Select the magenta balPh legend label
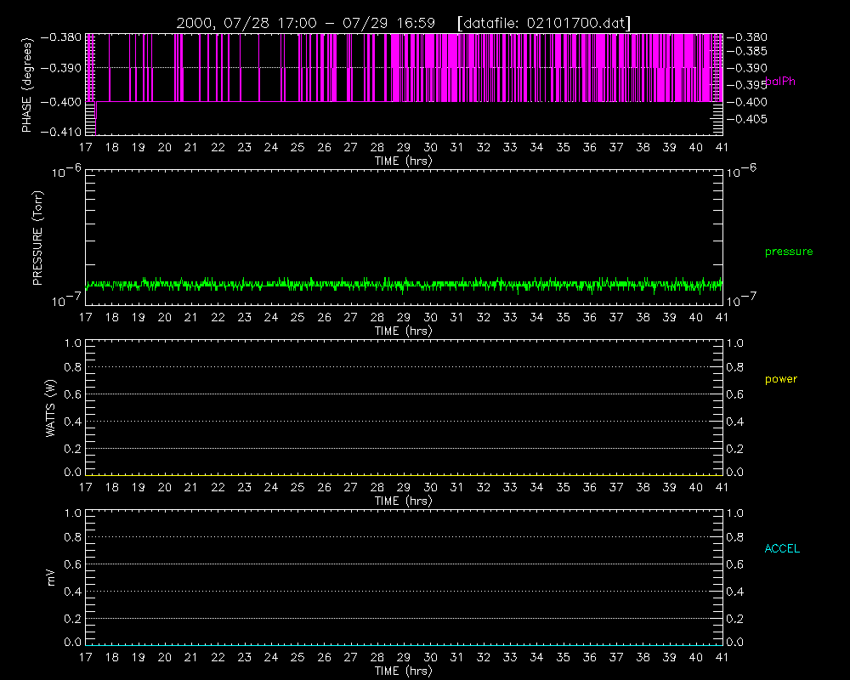The image size is (850, 680). click(x=780, y=82)
